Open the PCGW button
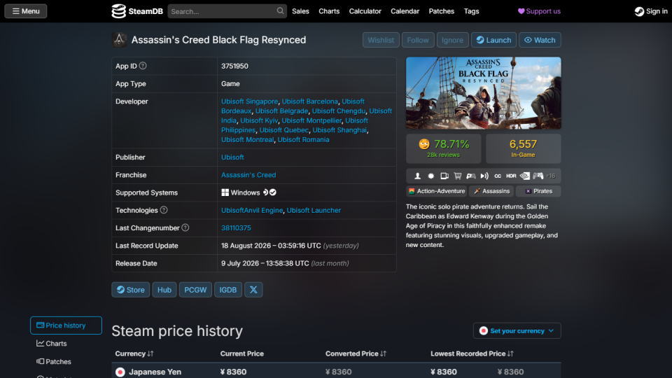 tap(195, 290)
